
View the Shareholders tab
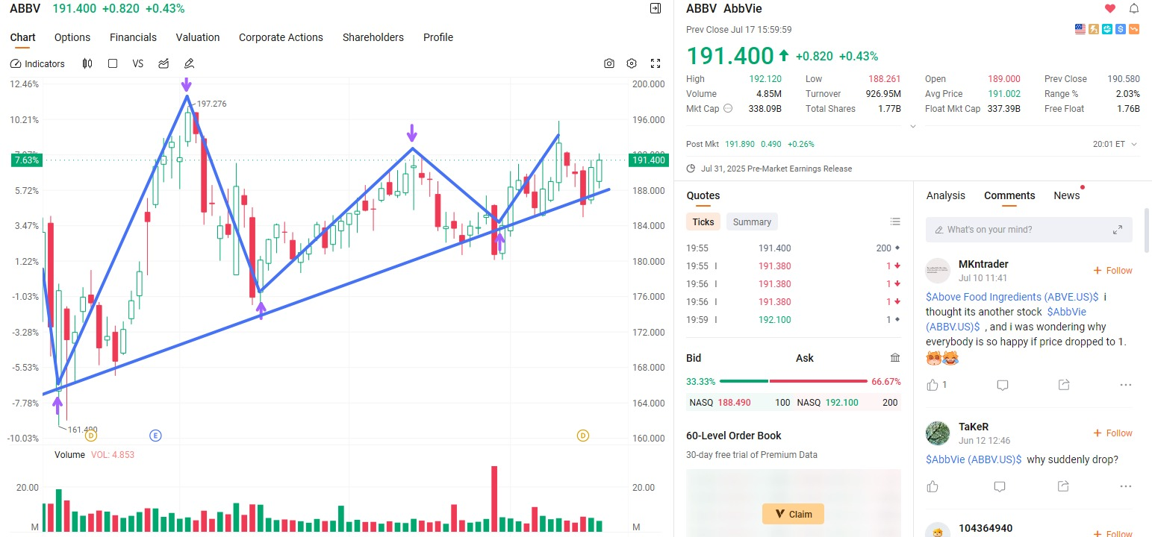[x=373, y=37]
